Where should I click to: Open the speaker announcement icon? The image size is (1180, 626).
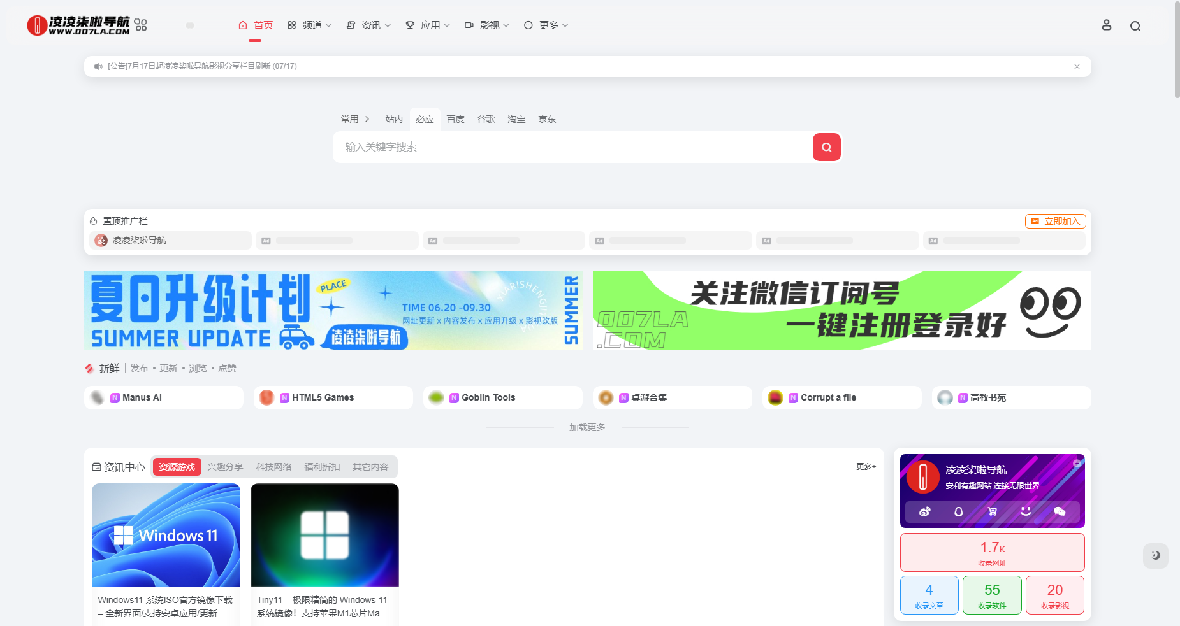pos(98,66)
